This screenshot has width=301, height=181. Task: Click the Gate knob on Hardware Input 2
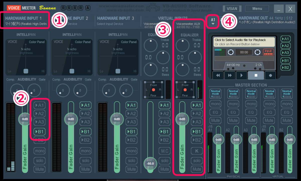80,90
